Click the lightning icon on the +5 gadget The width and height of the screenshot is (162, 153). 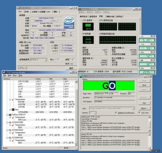coord(139,36)
